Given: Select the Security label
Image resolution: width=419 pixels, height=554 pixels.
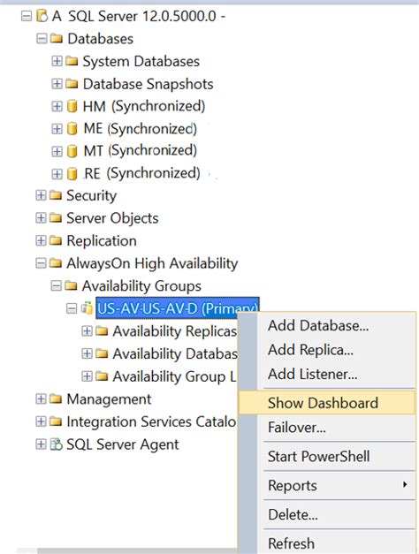Looking at the screenshot, I should [x=92, y=195].
